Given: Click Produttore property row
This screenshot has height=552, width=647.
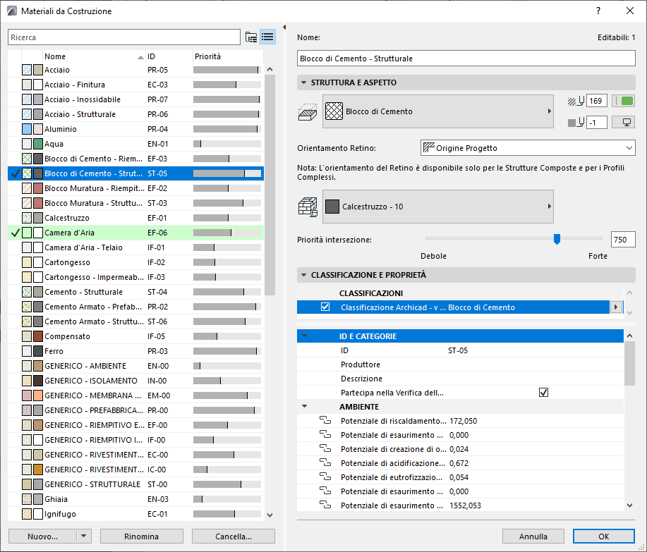Looking at the screenshot, I should pos(460,364).
